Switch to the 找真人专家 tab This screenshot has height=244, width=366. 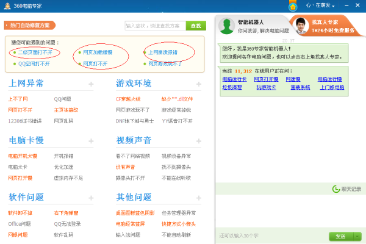point(326,26)
